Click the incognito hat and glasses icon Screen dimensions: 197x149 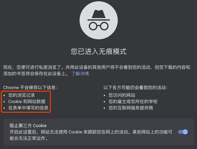pos(98,20)
